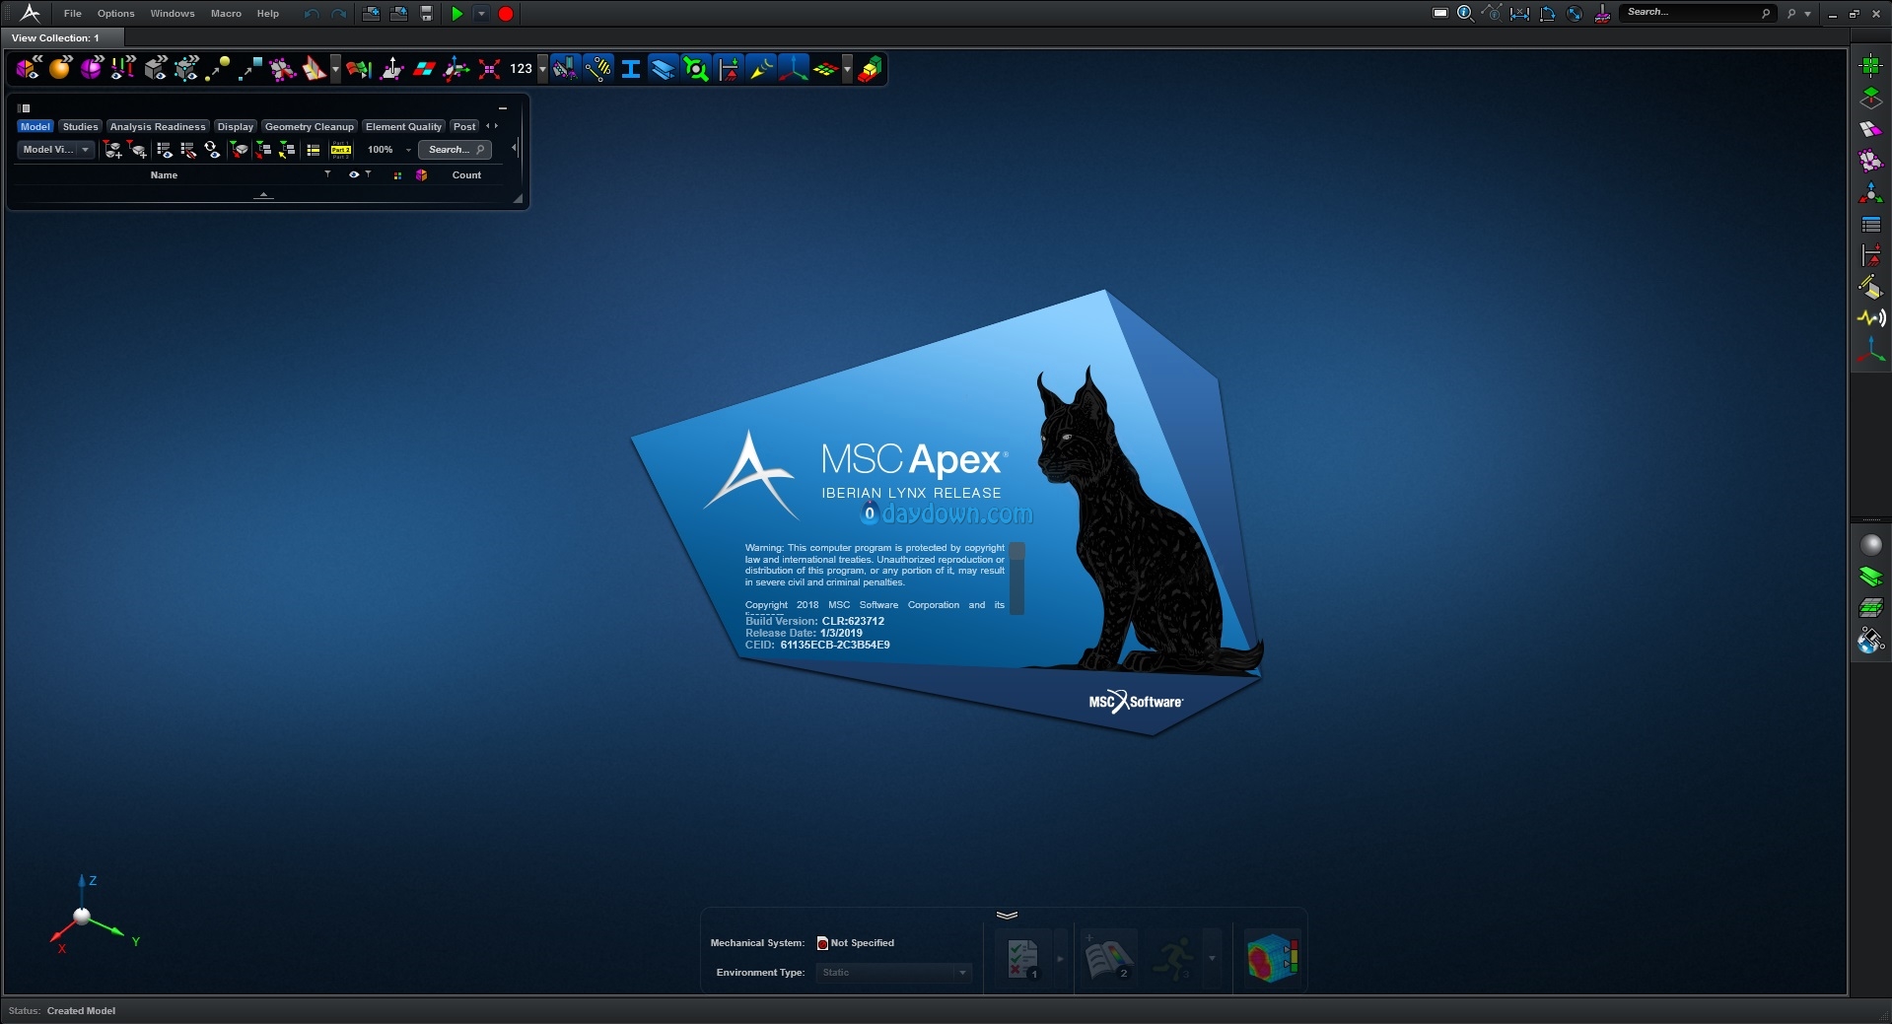The height and width of the screenshot is (1024, 1892).
Task: Toggle the list hide strikethrough button
Action: tap(188, 150)
